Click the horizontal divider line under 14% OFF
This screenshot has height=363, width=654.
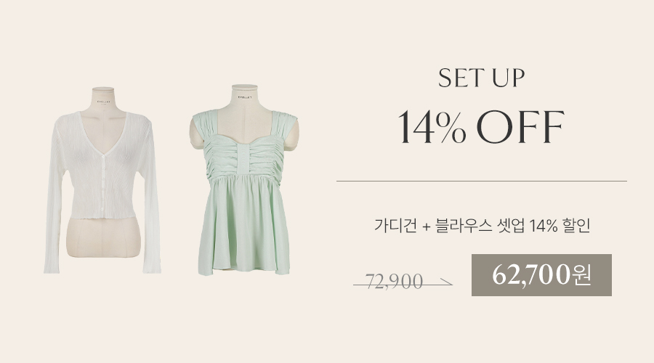[482, 181]
